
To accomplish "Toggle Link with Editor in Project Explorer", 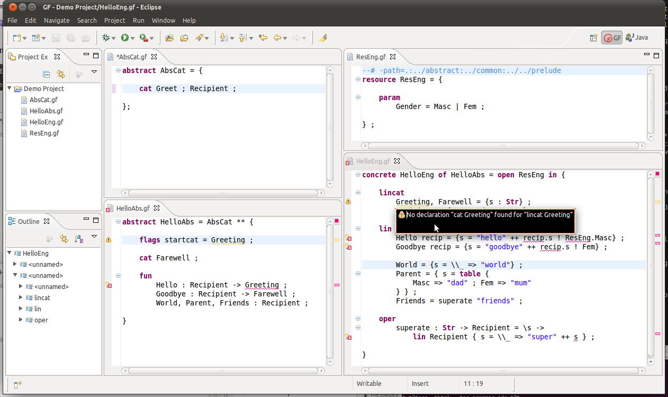I will pos(61,74).
